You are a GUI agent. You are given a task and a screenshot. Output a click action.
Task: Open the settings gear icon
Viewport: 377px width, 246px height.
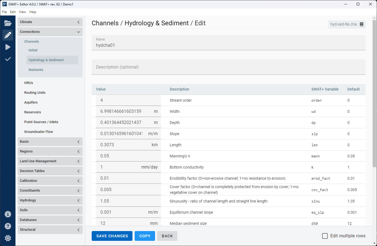[x=8, y=238]
